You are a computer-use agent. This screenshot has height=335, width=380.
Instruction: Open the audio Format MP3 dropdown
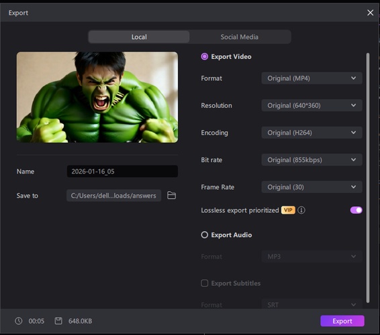[312, 257]
